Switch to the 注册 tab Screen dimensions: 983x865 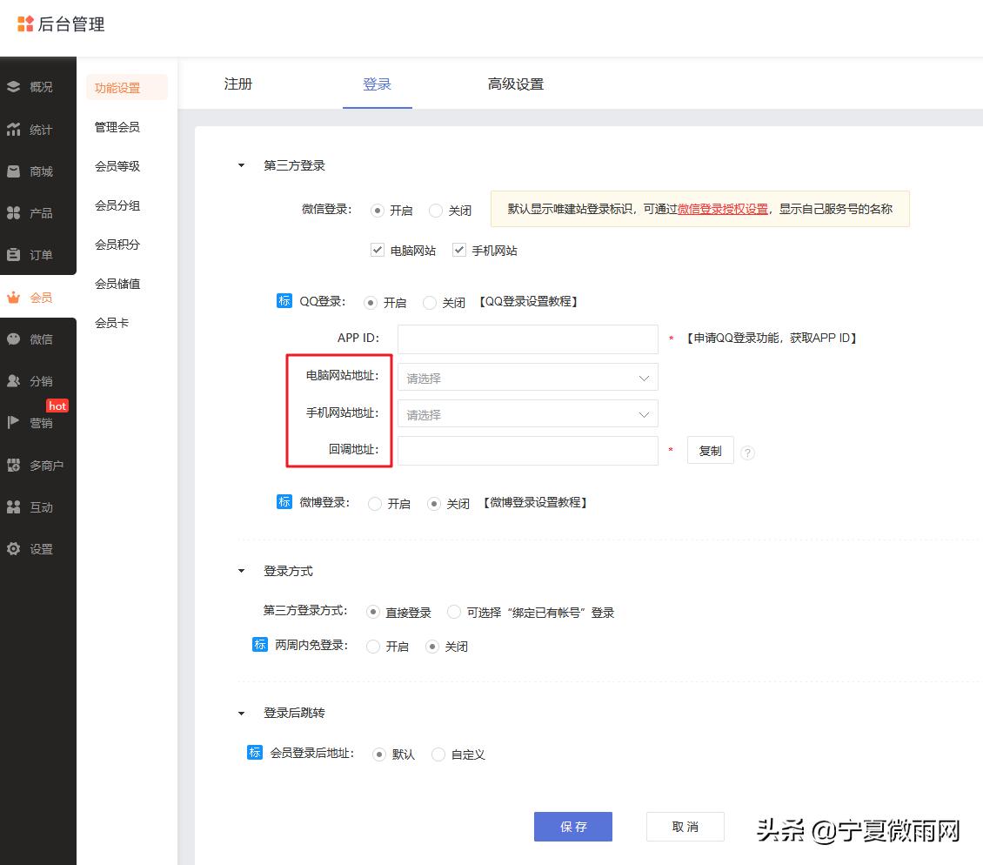(x=238, y=84)
